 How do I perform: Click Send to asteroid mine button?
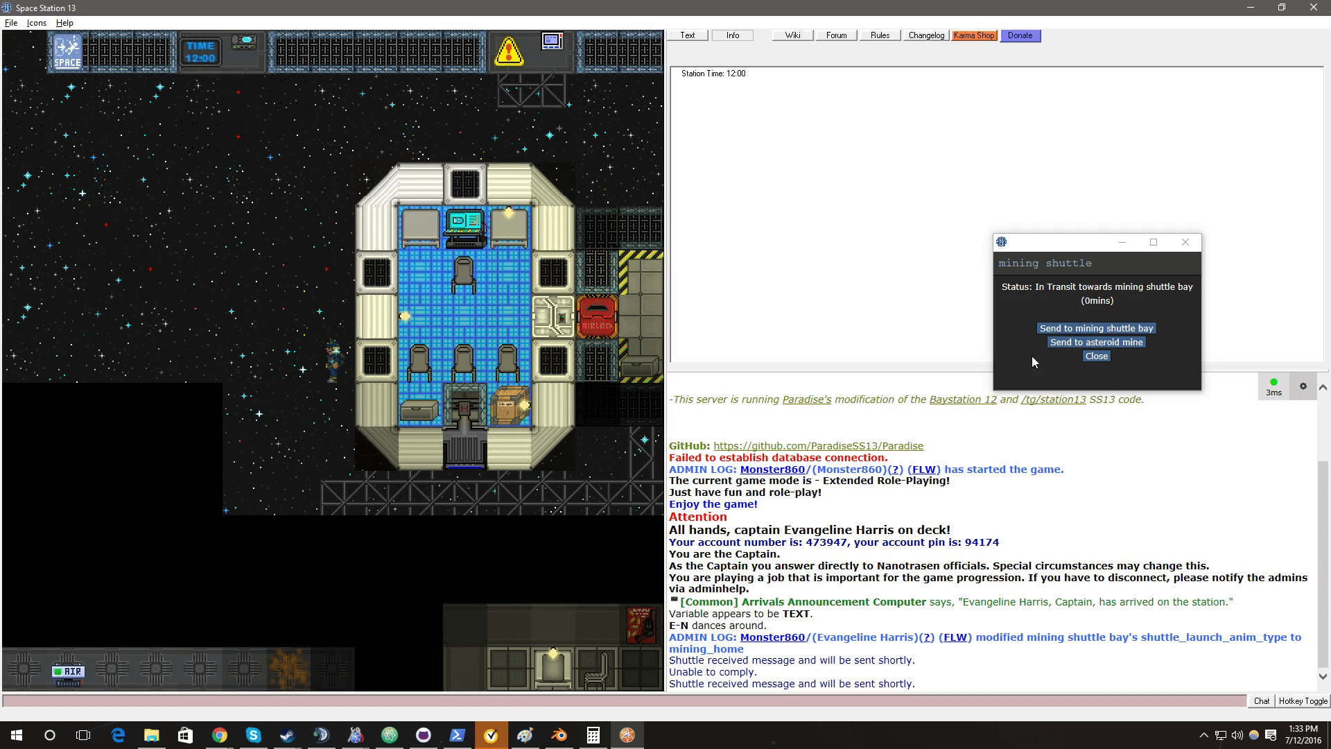1096,341
